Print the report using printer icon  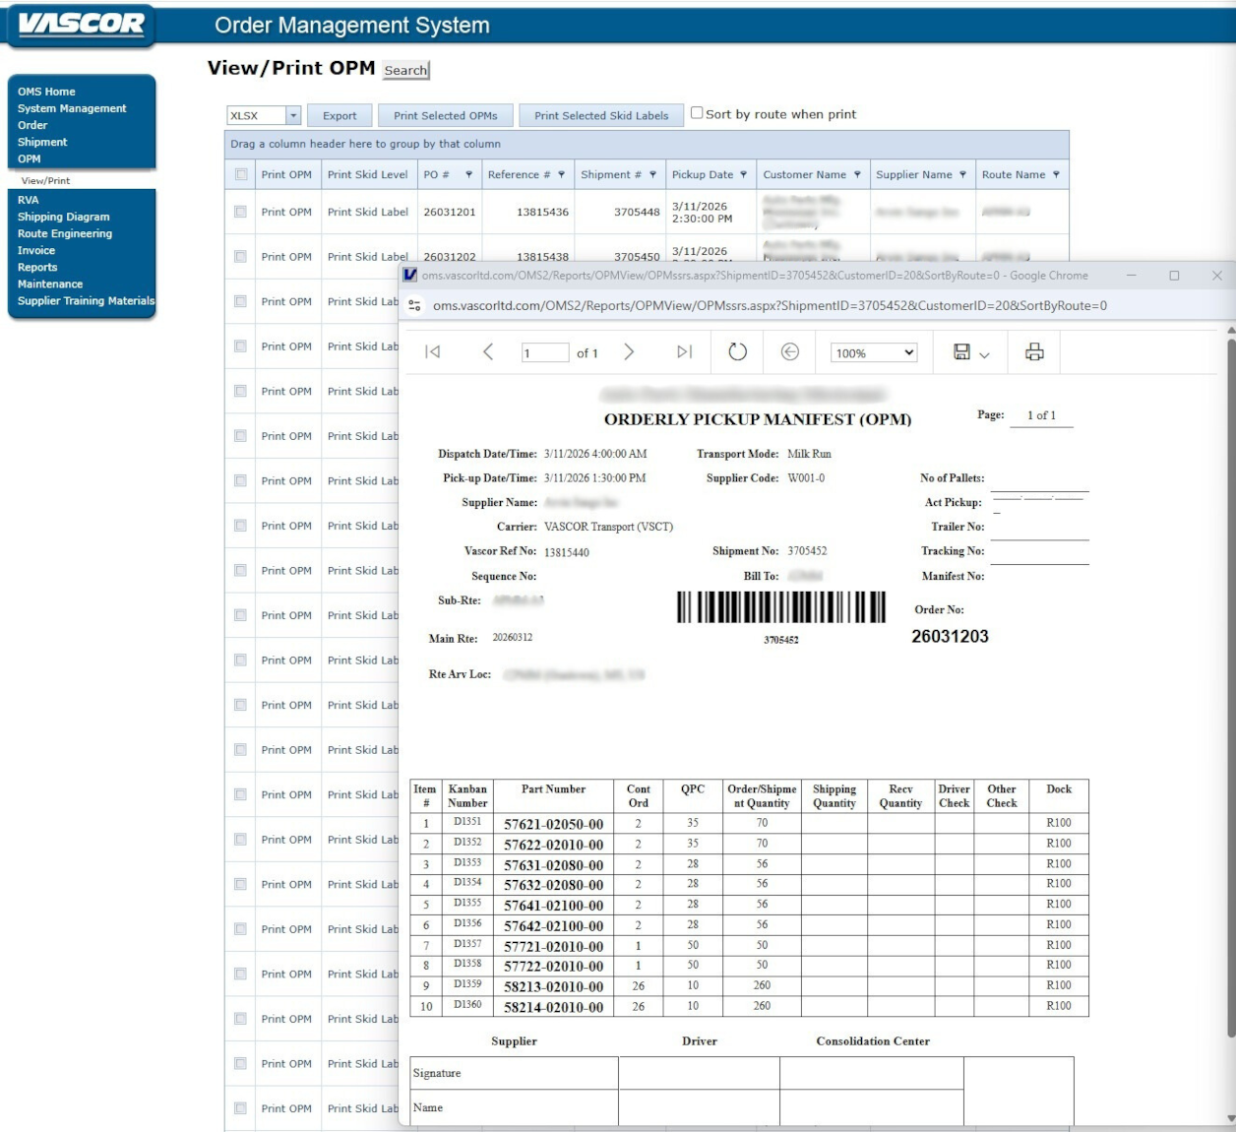pos(1034,352)
